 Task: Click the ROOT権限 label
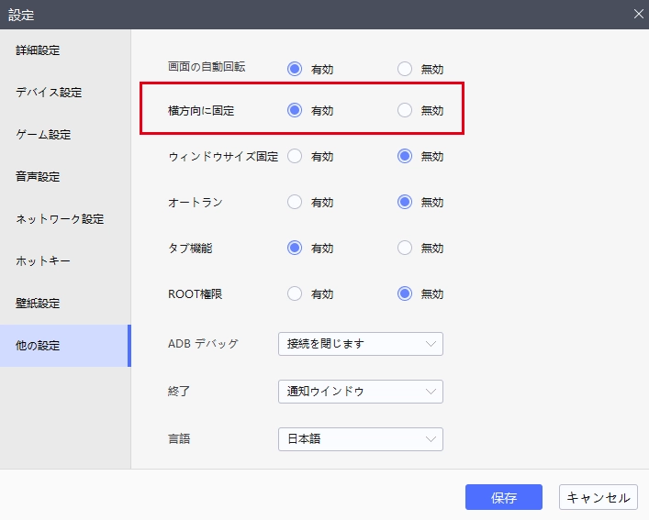[195, 294]
